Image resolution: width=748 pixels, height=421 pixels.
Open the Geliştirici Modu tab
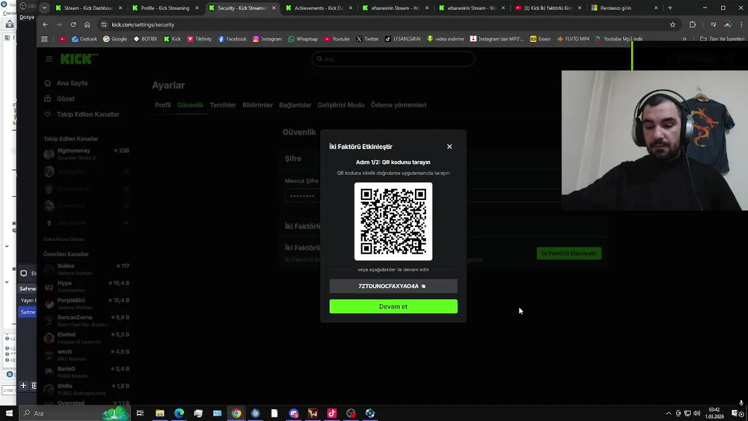(341, 105)
